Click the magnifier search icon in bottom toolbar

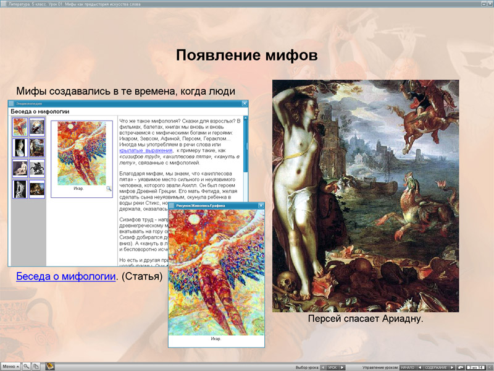coord(27,367)
